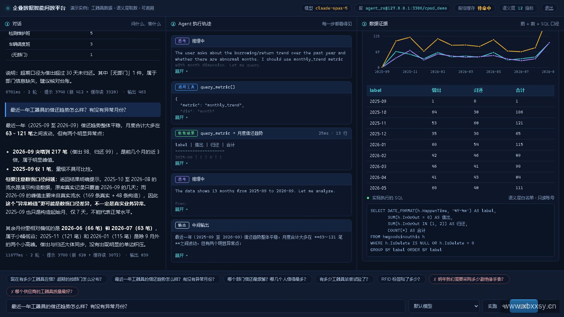Screen dimensions: 564x317
Task: Click the 调用工具 badge
Action: click(186, 87)
